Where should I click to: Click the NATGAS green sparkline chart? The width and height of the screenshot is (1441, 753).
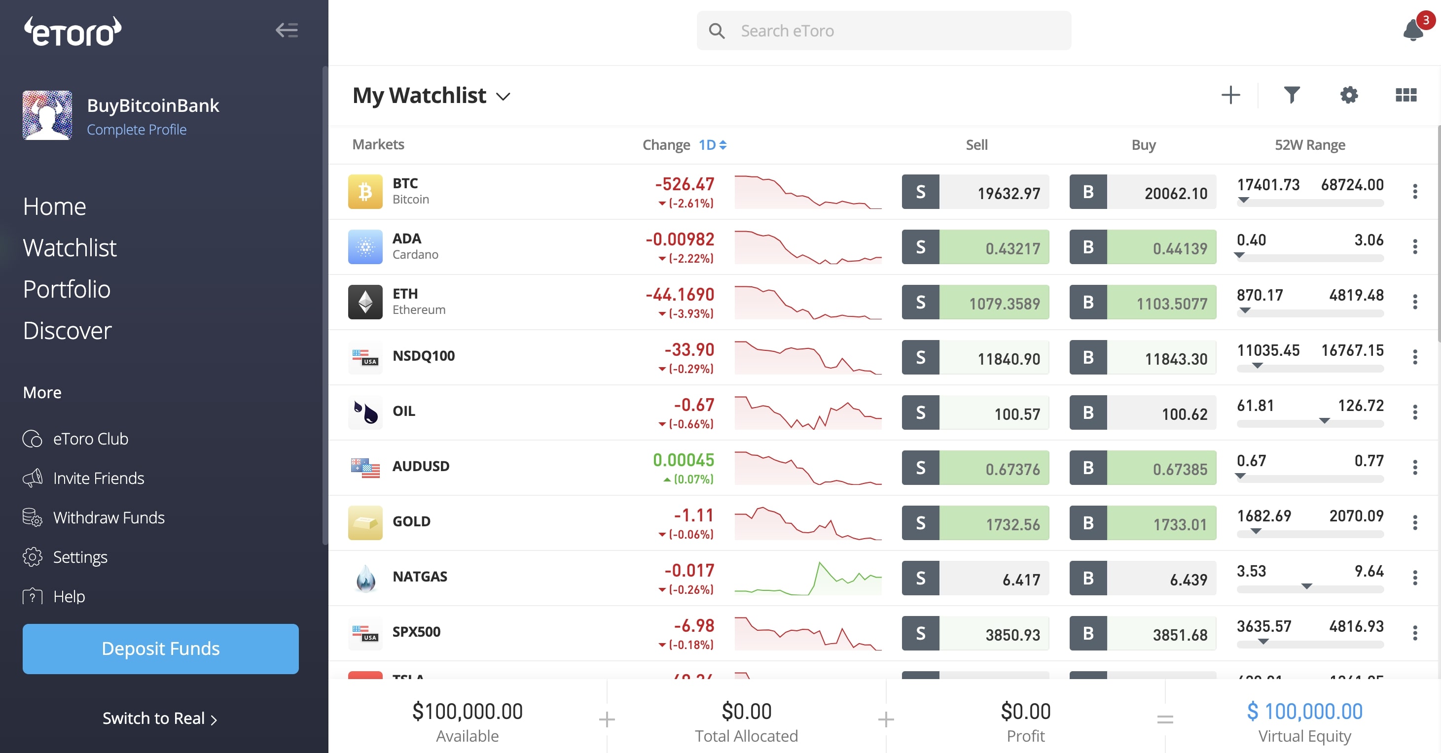(x=807, y=578)
